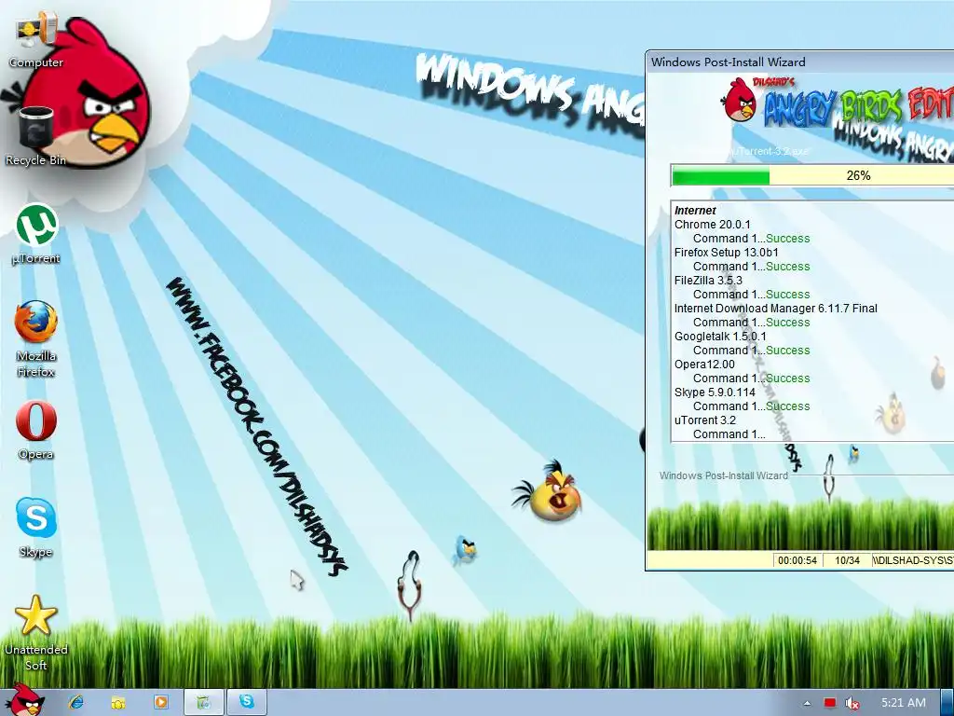Click the elapsed time 00:00:54 field

pos(797,560)
